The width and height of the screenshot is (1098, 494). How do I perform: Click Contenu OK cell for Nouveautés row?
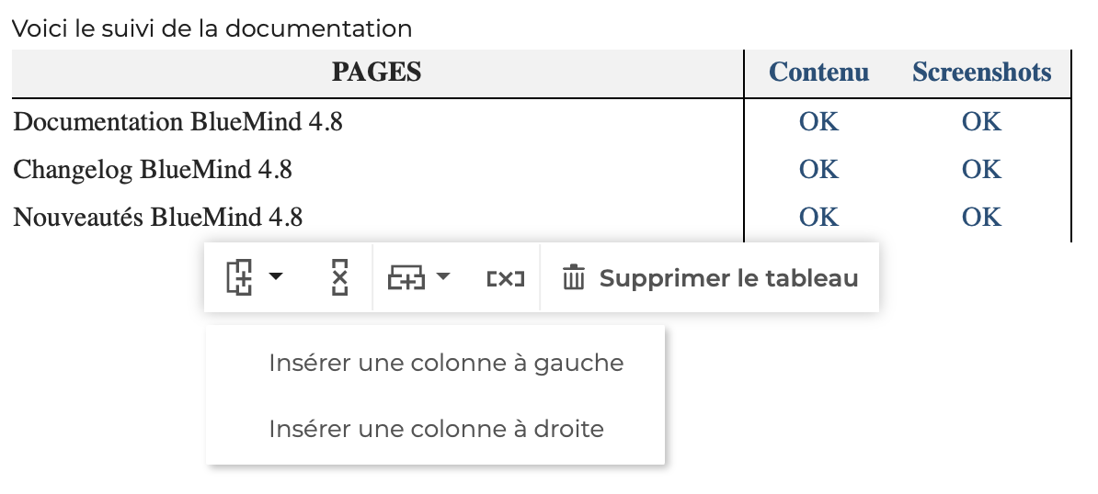pos(818,217)
